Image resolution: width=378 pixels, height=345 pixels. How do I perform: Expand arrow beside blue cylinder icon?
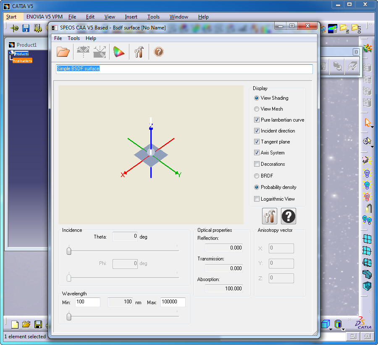coord(343,329)
